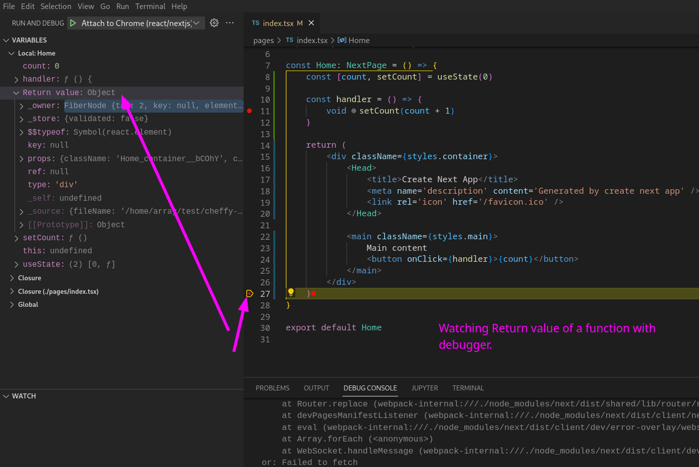Click the index.tsx breadcrumb
Screen dimensions: 699x467
pyautogui.click(x=306, y=41)
